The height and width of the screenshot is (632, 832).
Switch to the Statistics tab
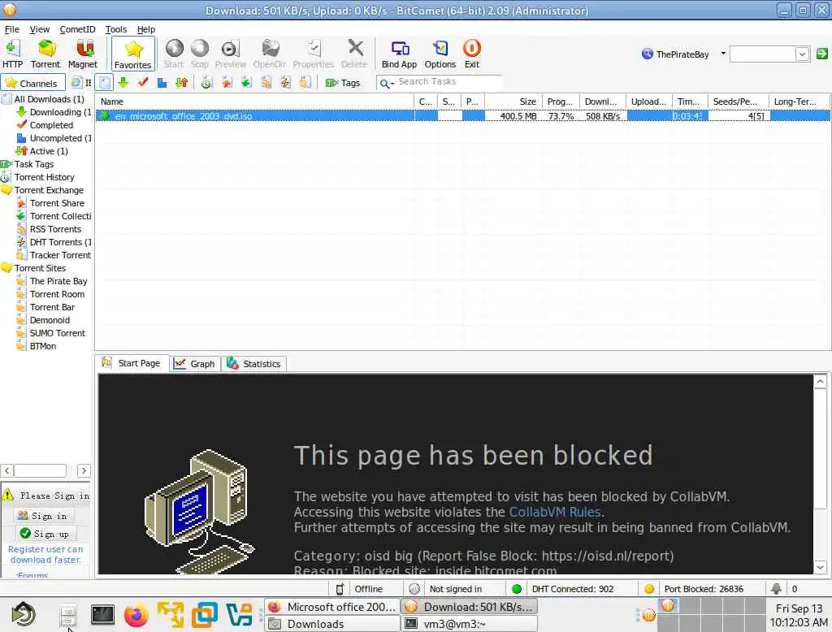pos(253,363)
